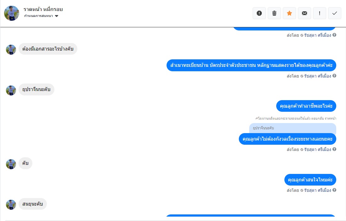Click help icon beside first รัชสุดา ศรีเมือง
Image resolution: width=346 pixels, height=221 pixels.
[334, 35]
